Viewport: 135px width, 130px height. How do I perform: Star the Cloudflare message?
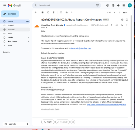pos(112,25)
